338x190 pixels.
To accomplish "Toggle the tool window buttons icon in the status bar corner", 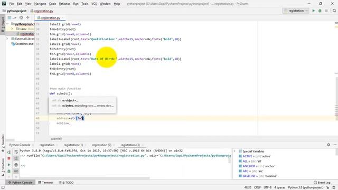I will point(3,188).
